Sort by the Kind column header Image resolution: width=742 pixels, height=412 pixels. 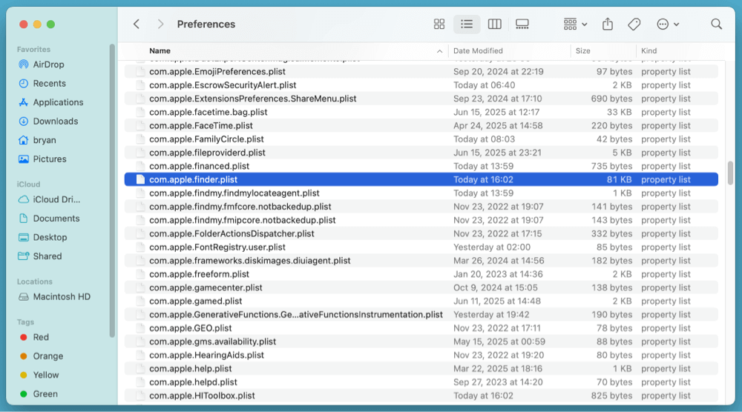point(649,50)
